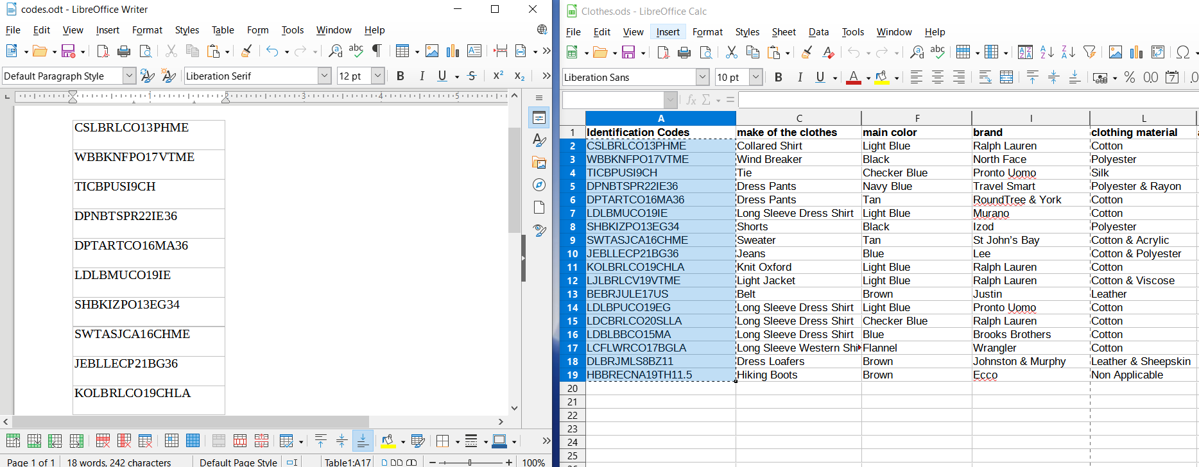Clear direct formatting in the Calc toolbar
The height and width of the screenshot is (467, 1199).
point(829,53)
